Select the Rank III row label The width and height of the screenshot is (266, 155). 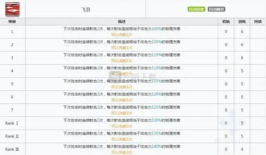tap(12, 150)
